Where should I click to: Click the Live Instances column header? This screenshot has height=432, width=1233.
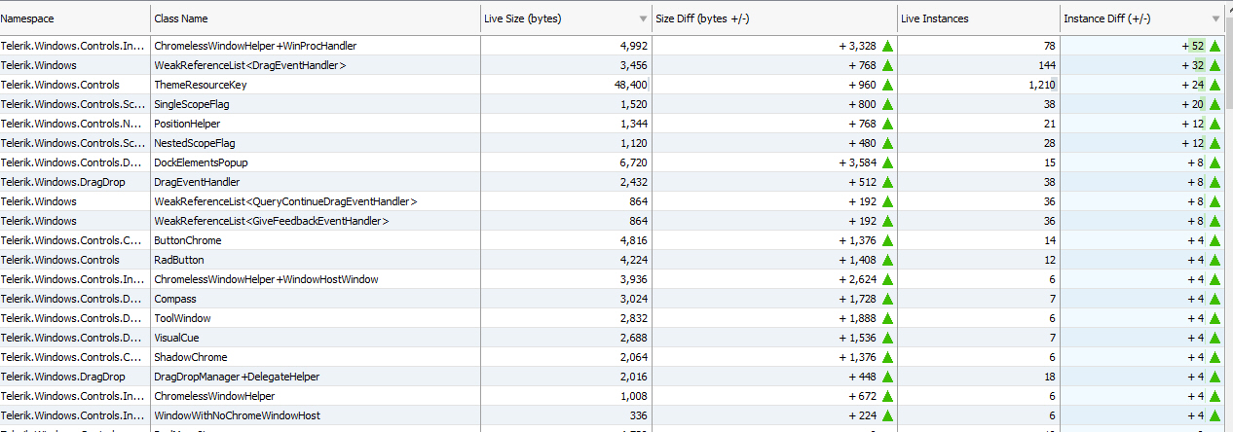tap(979, 18)
